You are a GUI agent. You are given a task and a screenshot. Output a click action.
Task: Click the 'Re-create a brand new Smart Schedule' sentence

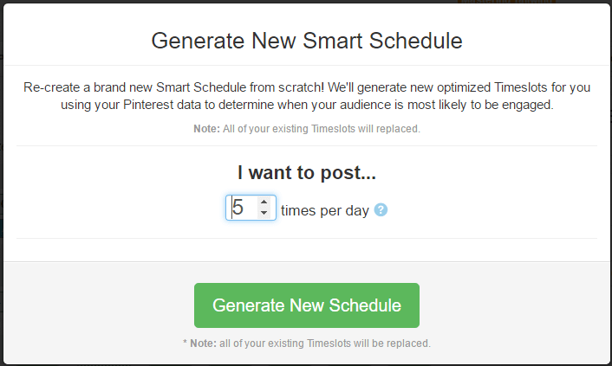[173, 87]
